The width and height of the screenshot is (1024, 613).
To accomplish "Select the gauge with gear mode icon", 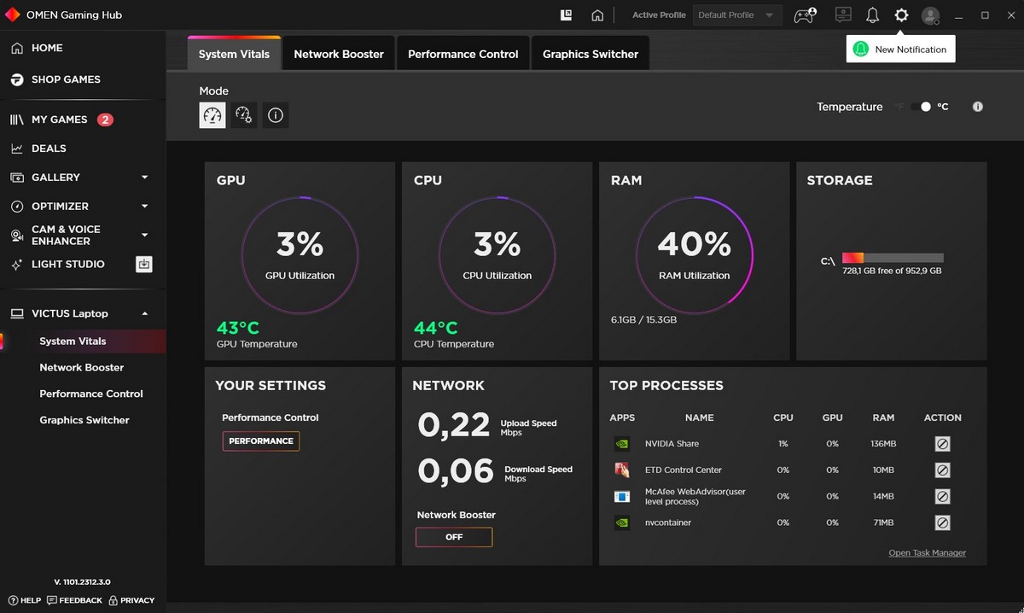I will coord(244,115).
